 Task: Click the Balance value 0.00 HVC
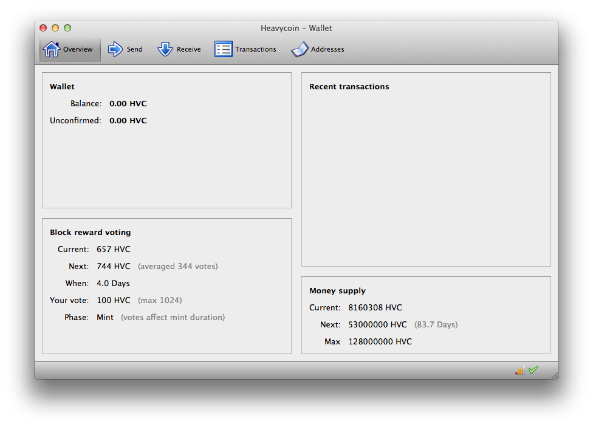pyautogui.click(x=128, y=104)
